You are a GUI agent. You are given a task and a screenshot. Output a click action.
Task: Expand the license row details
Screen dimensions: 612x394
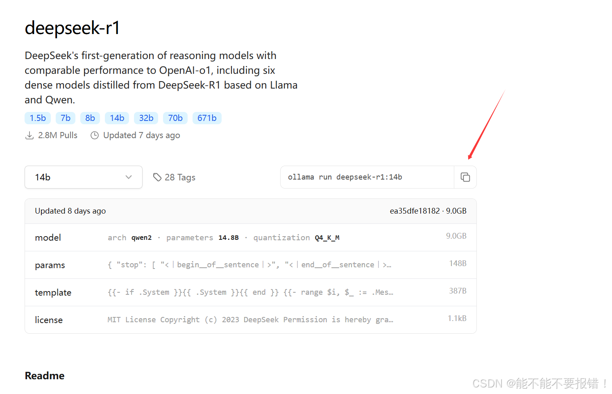coord(251,320)
